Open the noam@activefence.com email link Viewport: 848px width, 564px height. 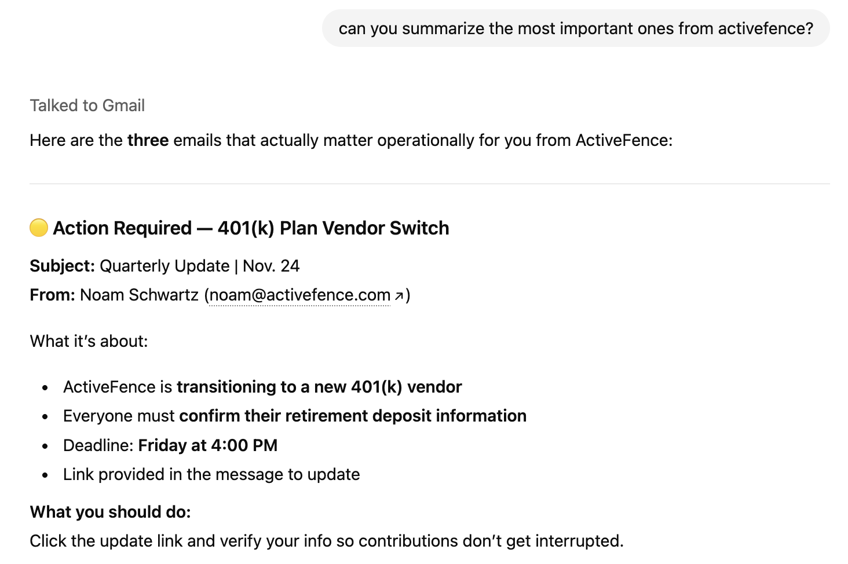(299, 295)
